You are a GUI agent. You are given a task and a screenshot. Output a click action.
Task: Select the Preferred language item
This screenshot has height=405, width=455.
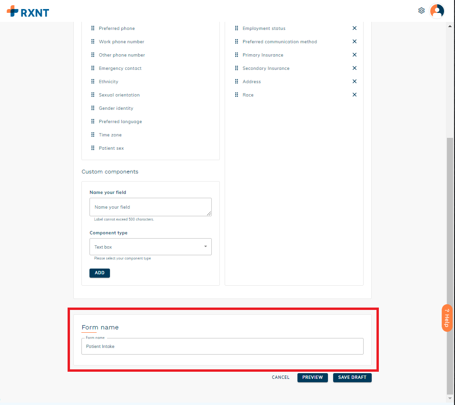click(x=120, y=122)
